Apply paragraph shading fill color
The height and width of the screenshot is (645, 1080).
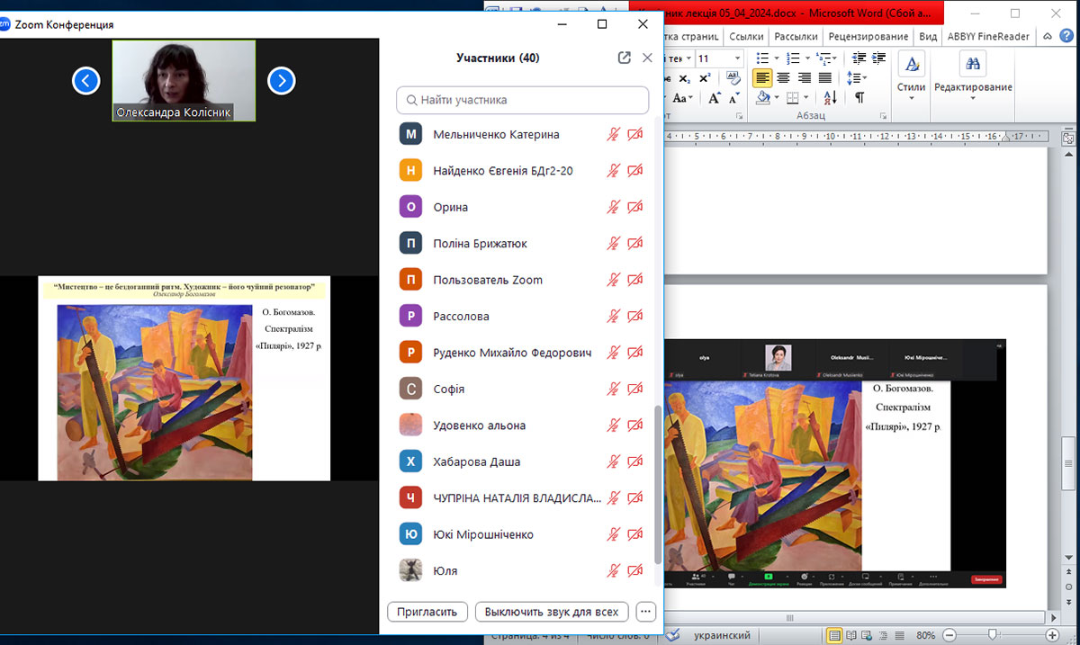pos(762,98)
